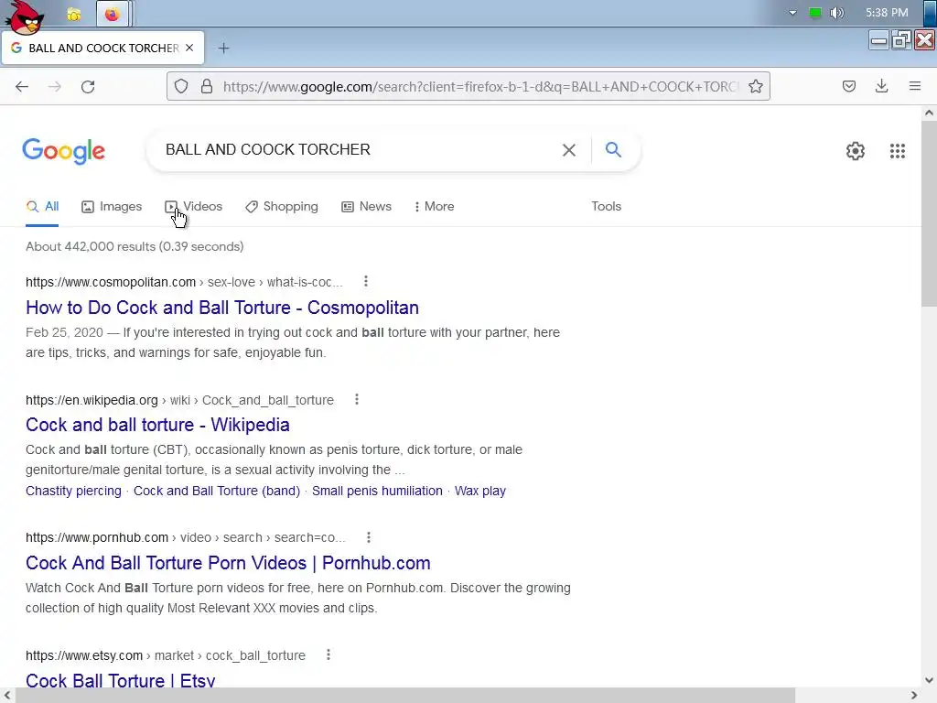This screenshot has height=703, width=937.
Task: Open Google quick settings gear
Action: tap(856, 151)
